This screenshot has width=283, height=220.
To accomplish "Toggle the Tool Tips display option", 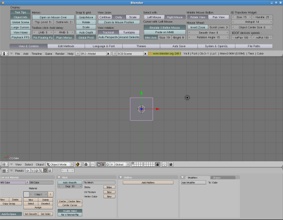I will tap(20, 12).
